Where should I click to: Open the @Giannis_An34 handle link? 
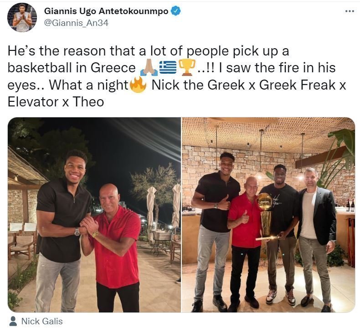pyautogui.click(x=76, y=23)
